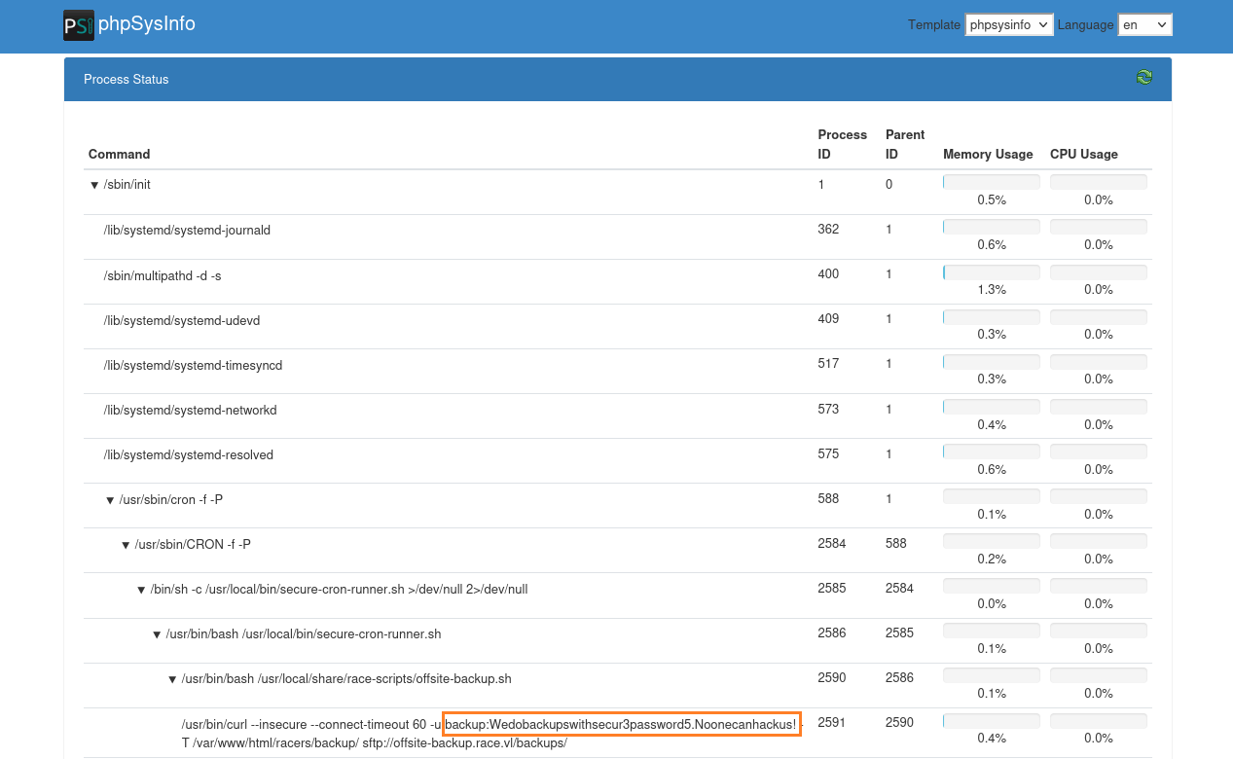Screen dimensions: 1233x759
Task: Select the /lib/systemd/systemd-udevd process
Action: coord(182,321)
